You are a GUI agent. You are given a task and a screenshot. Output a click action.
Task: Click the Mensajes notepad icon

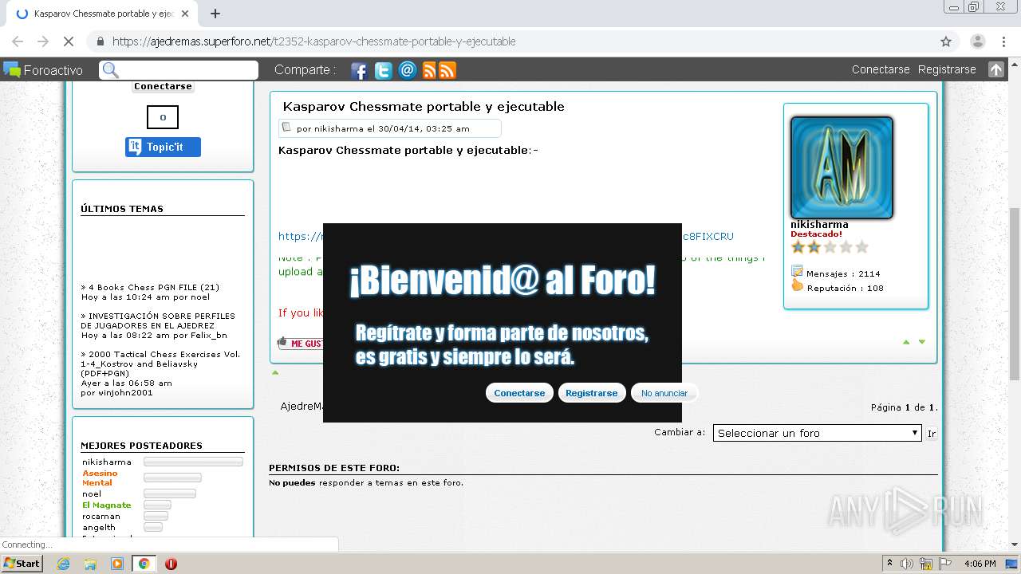tap(797, 271)
